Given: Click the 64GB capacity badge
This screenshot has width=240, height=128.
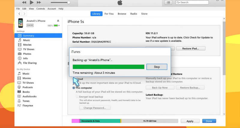Looking at the screenshot, I should click(30, 25).
